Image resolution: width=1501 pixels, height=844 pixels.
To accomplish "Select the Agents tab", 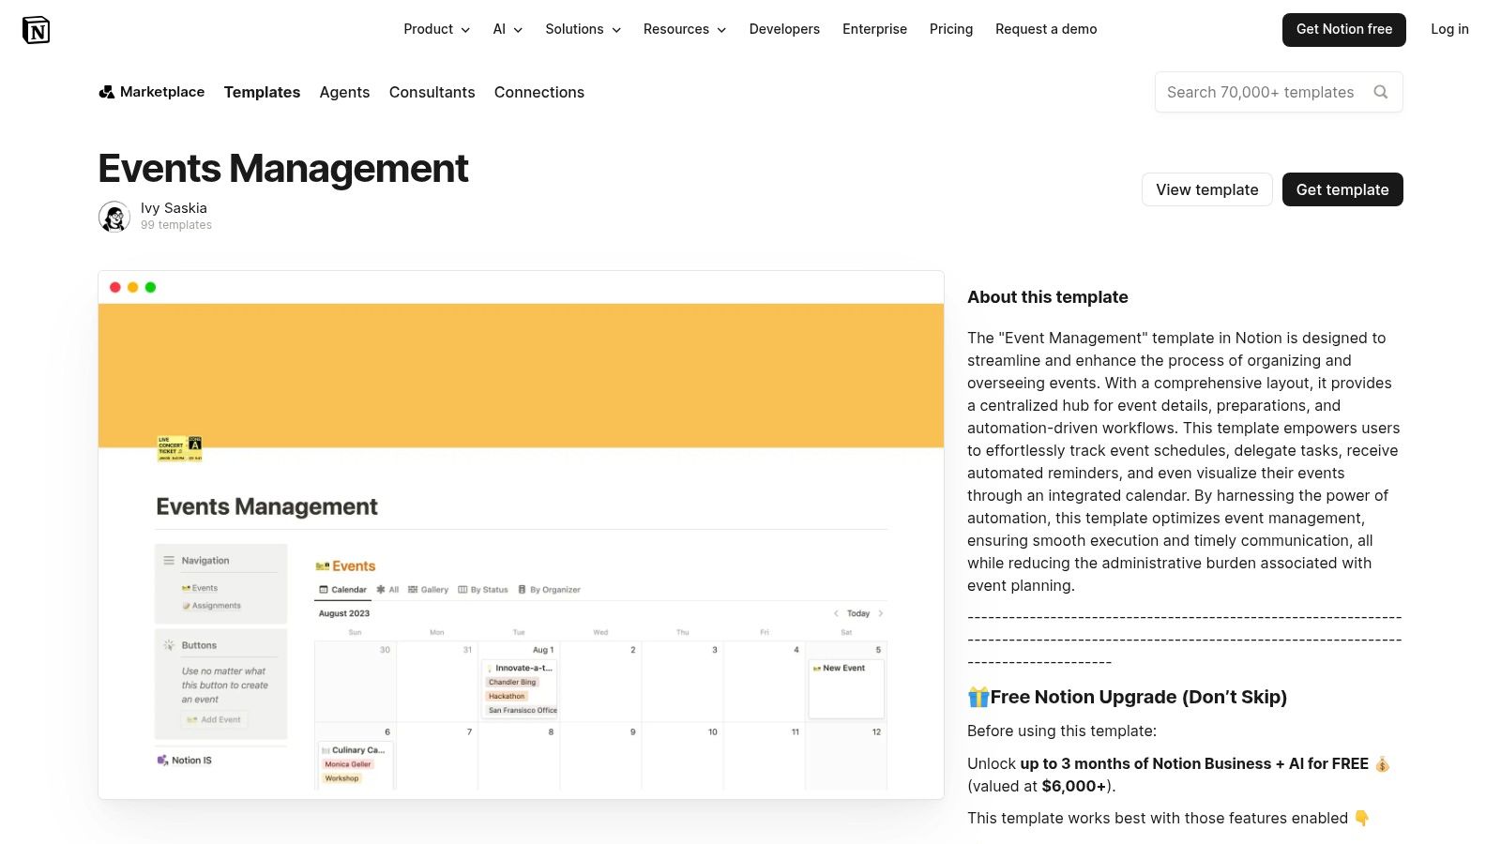I will 344,92.
